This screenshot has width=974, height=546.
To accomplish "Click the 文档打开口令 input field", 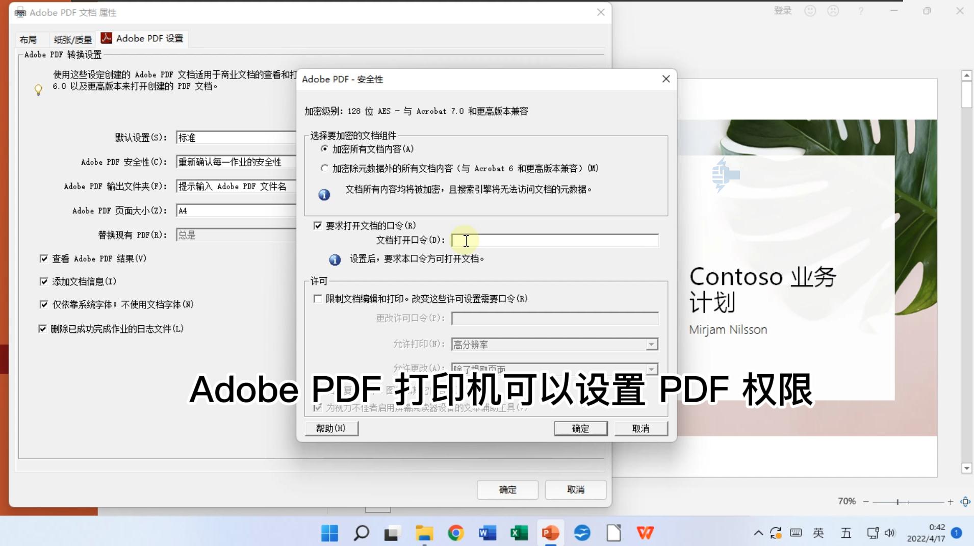I will click(553, 240).
